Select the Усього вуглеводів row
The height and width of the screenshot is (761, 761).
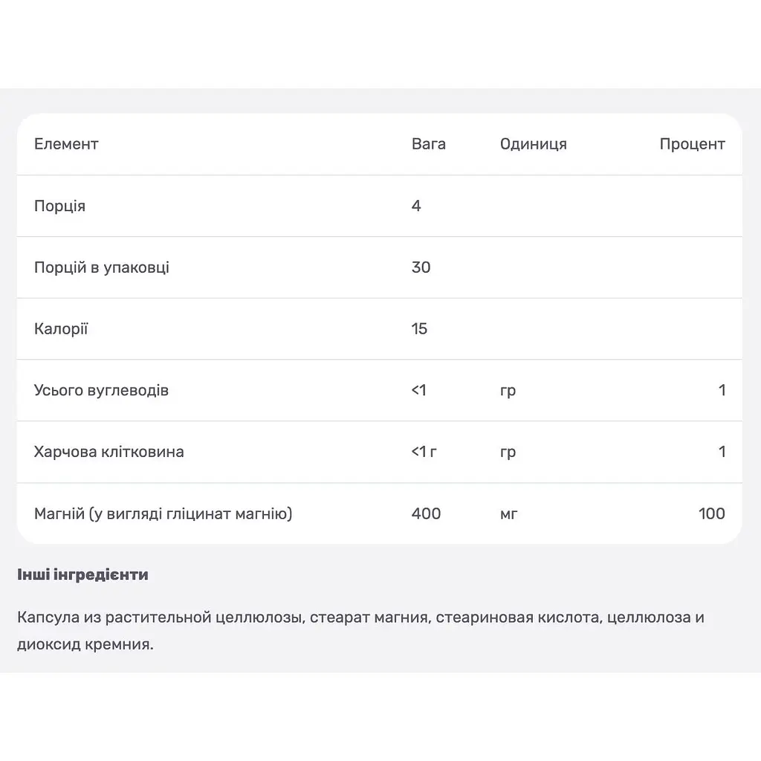pos(380,390)
